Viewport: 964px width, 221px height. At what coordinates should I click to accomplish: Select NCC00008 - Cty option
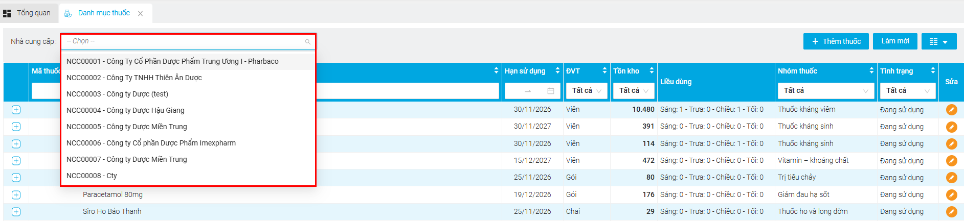tap(188, 176)
